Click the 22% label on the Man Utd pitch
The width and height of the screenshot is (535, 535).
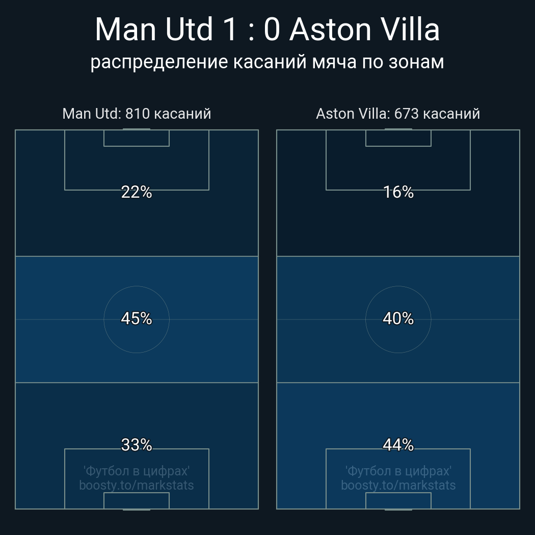tap(137, 192)
